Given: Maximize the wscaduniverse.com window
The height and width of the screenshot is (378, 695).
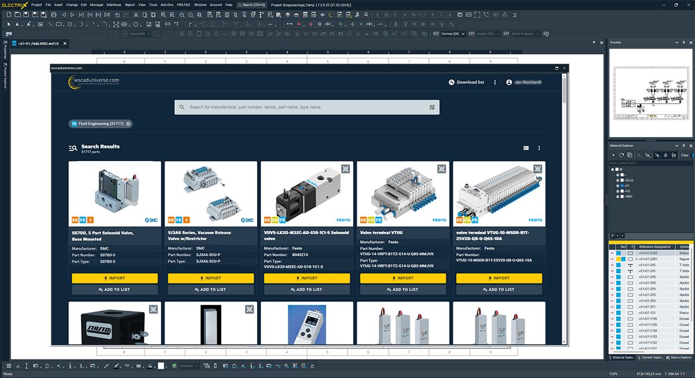Looking at the screenshot, I should pyautogui.click(x=557, y=68).
